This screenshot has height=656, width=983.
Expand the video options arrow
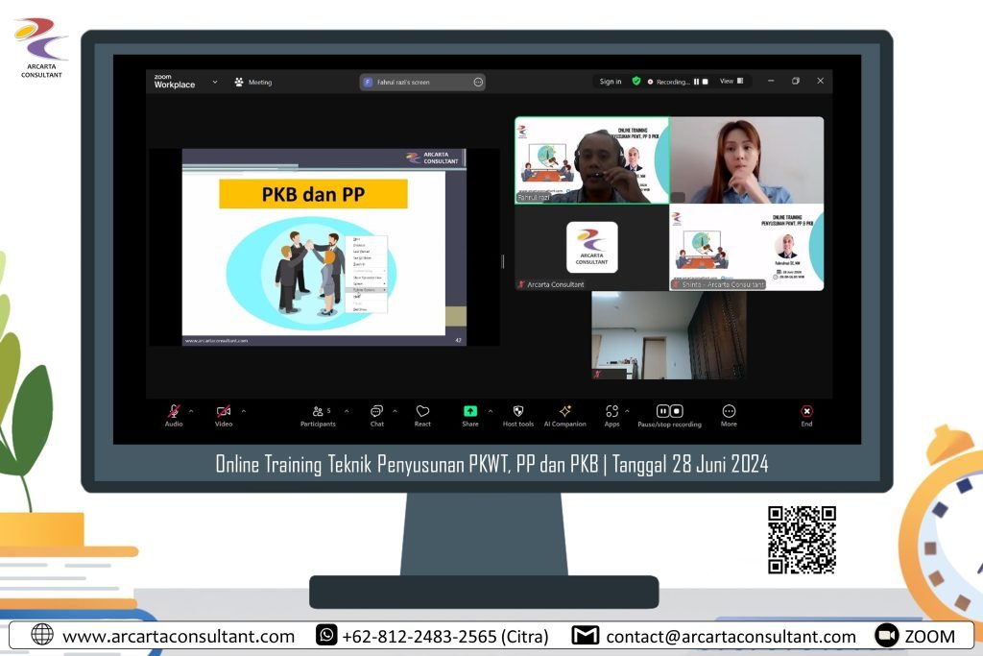[x=243, y=411]
